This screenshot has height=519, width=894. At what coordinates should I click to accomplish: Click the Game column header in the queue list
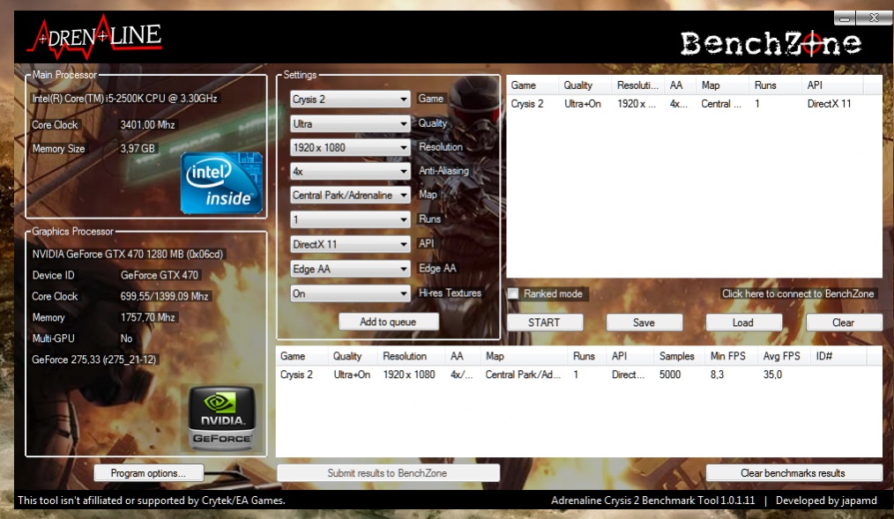coord(532,85)
